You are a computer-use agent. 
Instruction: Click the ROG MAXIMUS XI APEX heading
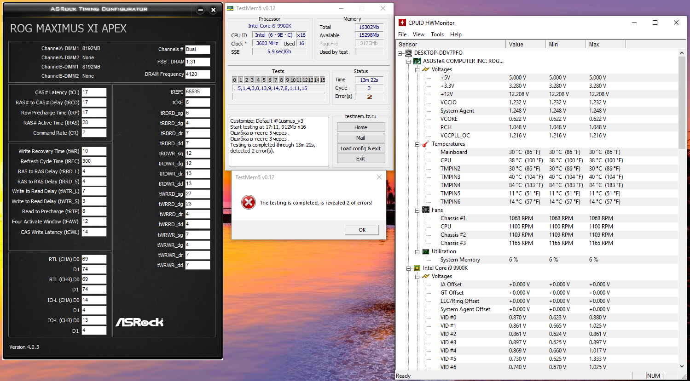pos(68,28)
